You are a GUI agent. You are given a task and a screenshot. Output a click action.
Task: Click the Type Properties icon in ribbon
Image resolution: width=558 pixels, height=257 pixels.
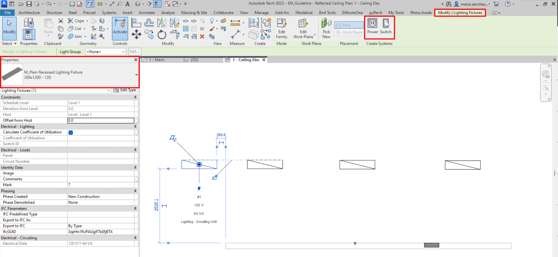pyautogui.click(x=29, y=23)
